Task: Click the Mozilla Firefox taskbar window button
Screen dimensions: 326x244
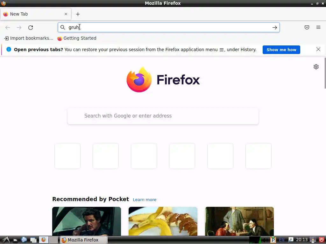Action: [x=84, y=240]
